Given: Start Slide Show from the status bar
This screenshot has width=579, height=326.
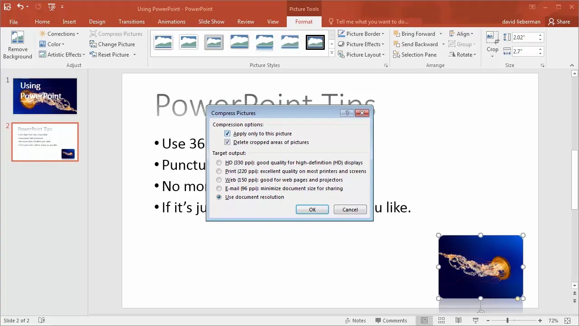Looking at the screenshot, I should (475, 321).
